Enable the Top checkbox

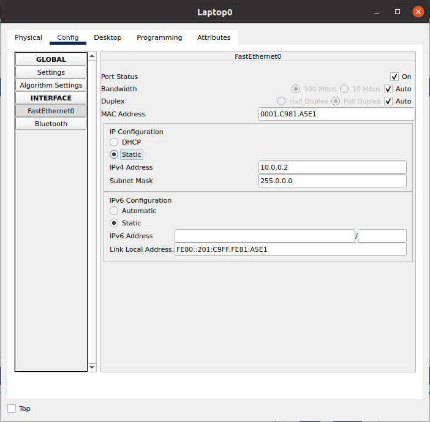(12, 409)
